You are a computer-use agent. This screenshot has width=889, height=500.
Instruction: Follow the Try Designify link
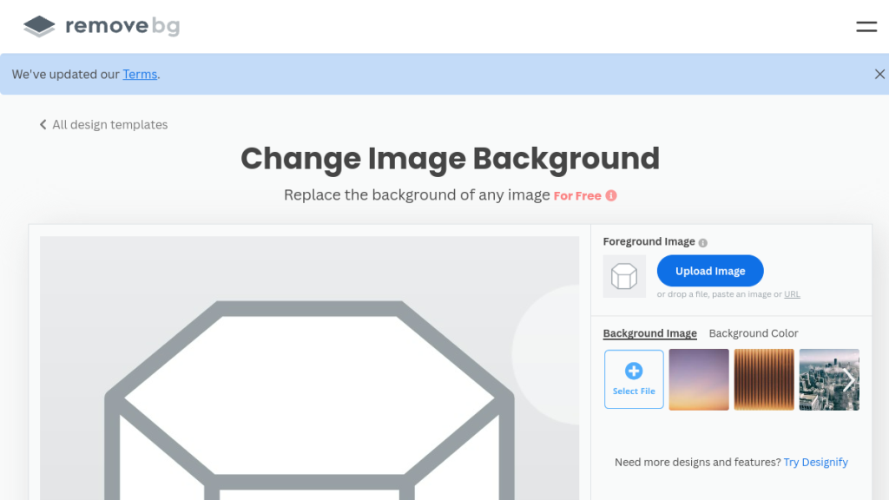click(815, 462)
